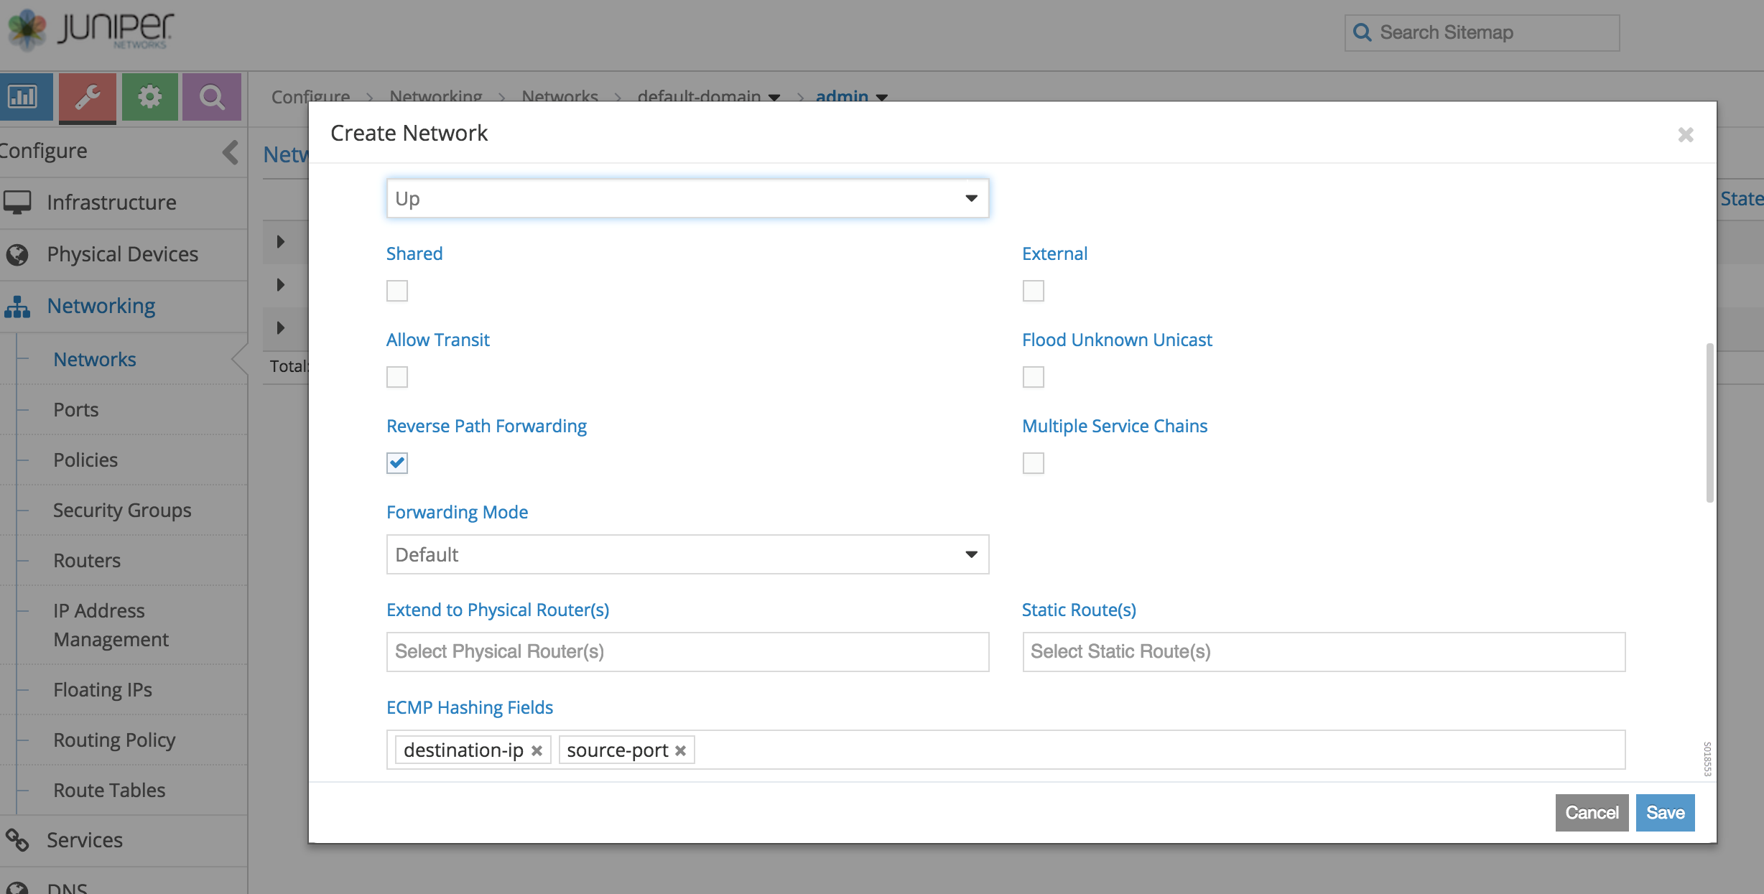1764x894 pixels.
Task: Open the Forwarding Mode dropdown
Action: pos(687,554)
